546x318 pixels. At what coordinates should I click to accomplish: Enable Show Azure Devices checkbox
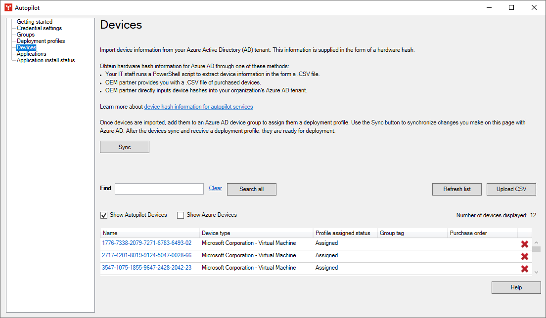pos(181,215)
